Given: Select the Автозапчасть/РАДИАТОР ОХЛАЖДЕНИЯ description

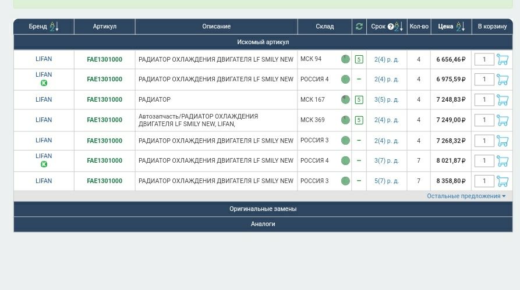Looking at the screenshot, I should (x=199, y=120).
